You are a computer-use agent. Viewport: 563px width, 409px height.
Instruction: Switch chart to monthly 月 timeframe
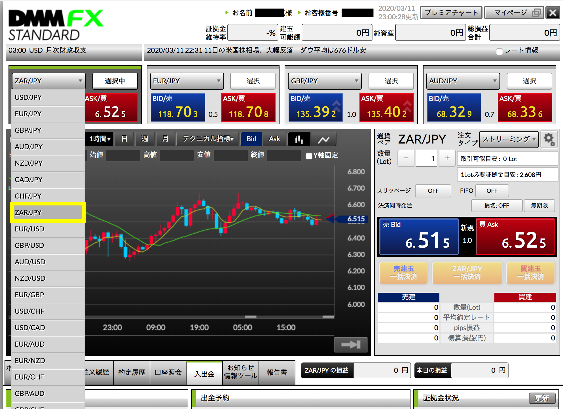(x=165, y=139)
